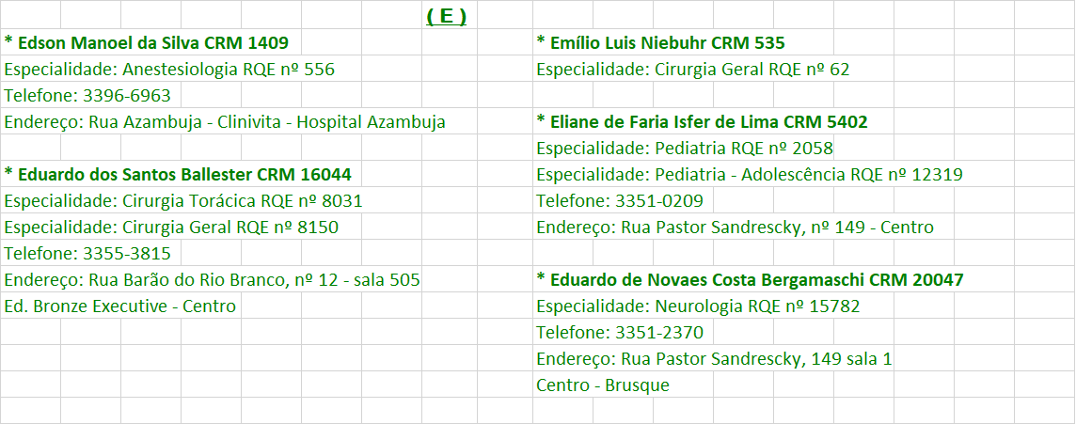Click the Cirurgia Geral RQE nº 62 cell

pyautogui.click(x=693, y=70)
